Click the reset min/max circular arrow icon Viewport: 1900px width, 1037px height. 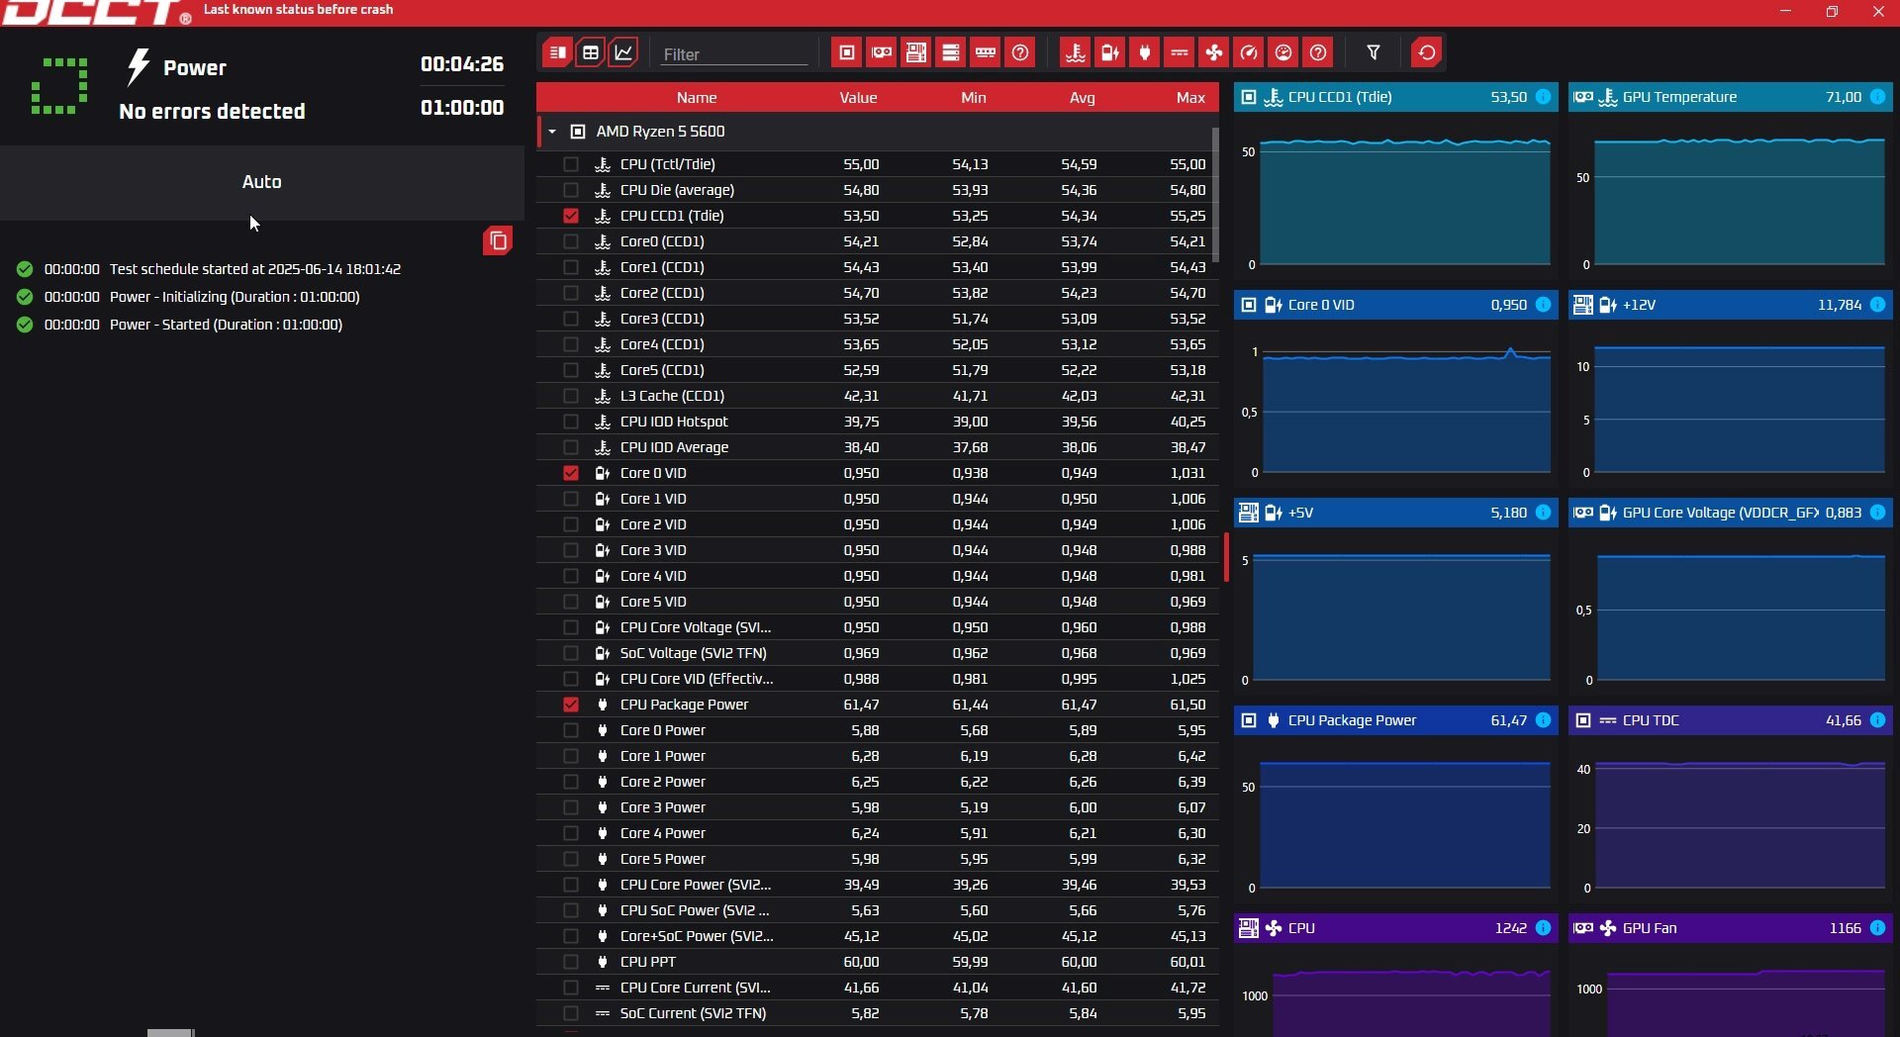click(x=1427, y=53)
